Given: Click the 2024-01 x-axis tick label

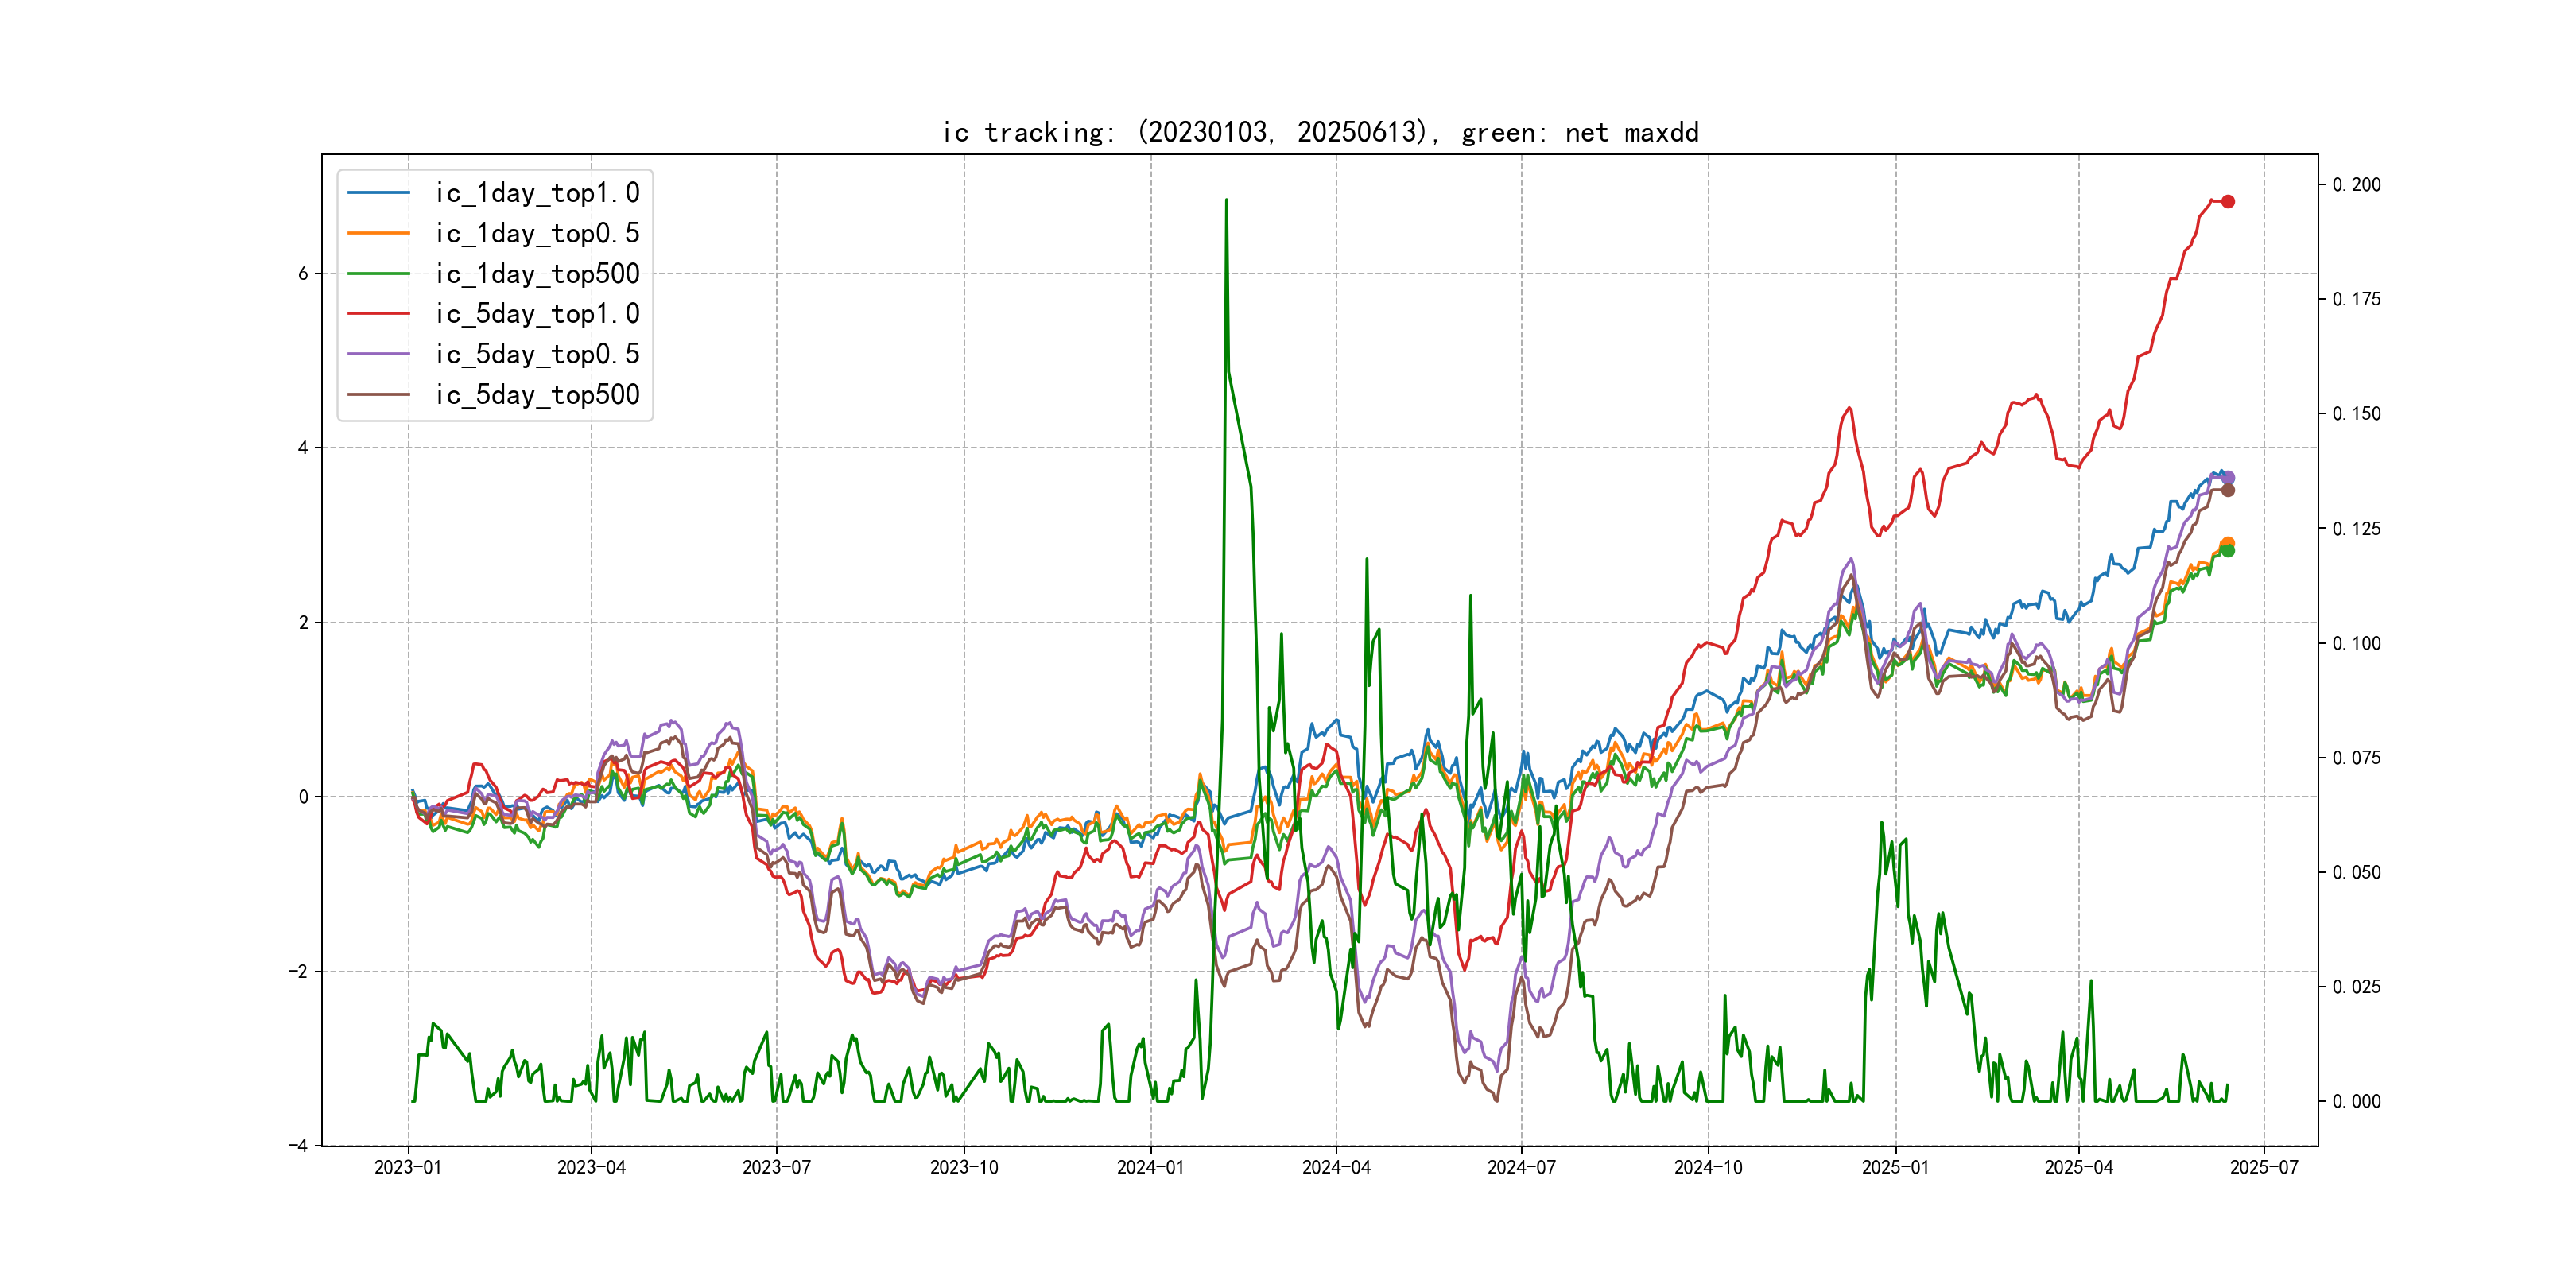Looking at the screenshot, I should pyautogui.click(x=1150, y=1167).
